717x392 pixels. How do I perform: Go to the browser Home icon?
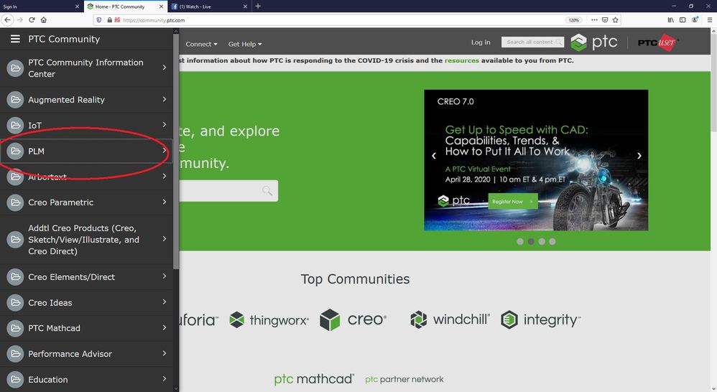[44, 19]
